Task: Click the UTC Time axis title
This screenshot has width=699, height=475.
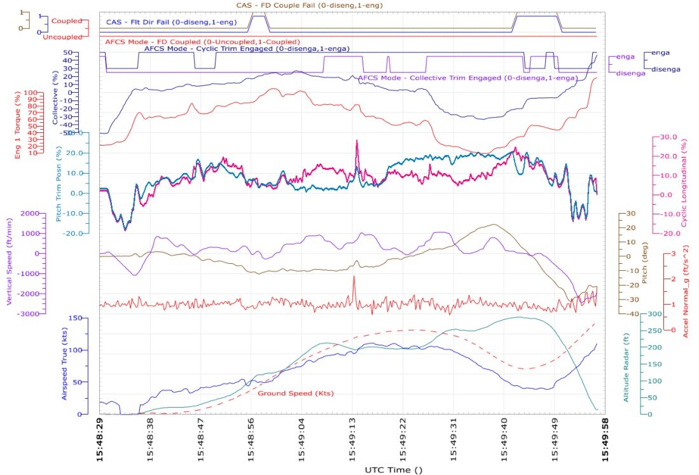Action: click(394, 470)
